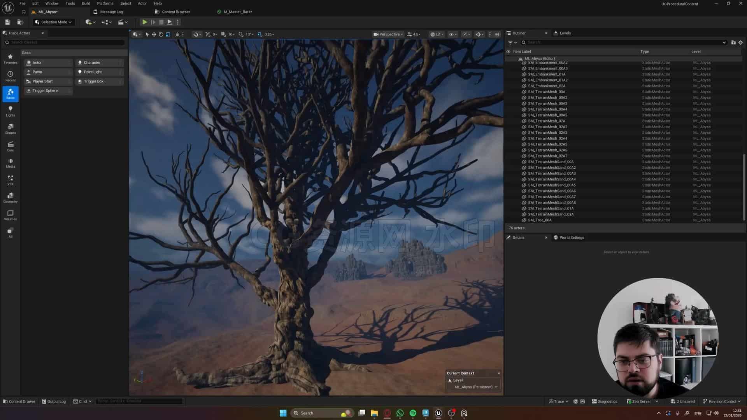Click Outliner search field
This screenshot has width=747, height=420.
624,42
